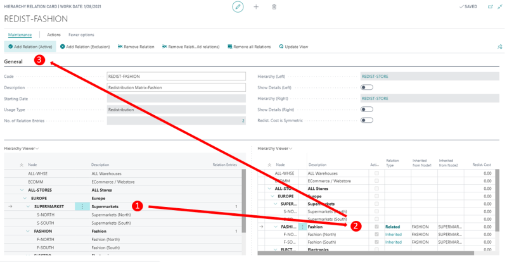Click the Description input field

(176, 87)
